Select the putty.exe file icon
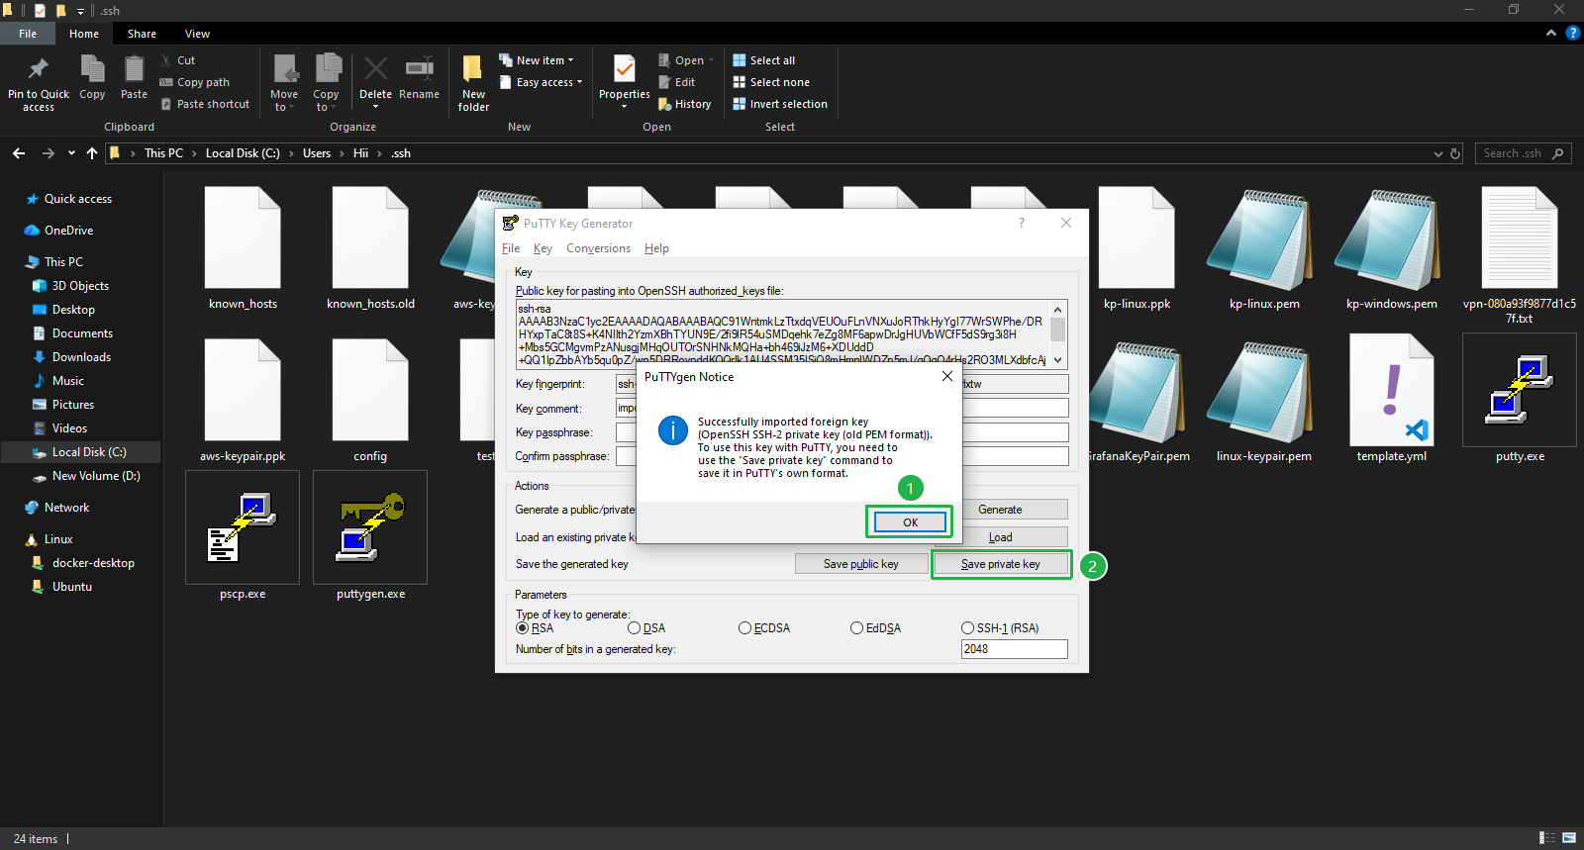The width and height of the screenshot is (1584, 850). (x=1520, y=389)
